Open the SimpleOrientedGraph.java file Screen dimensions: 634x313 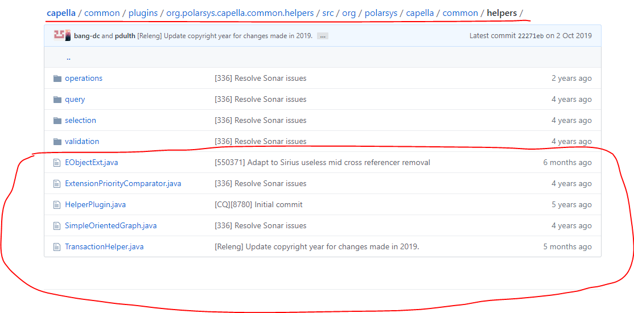pos(111,226)
